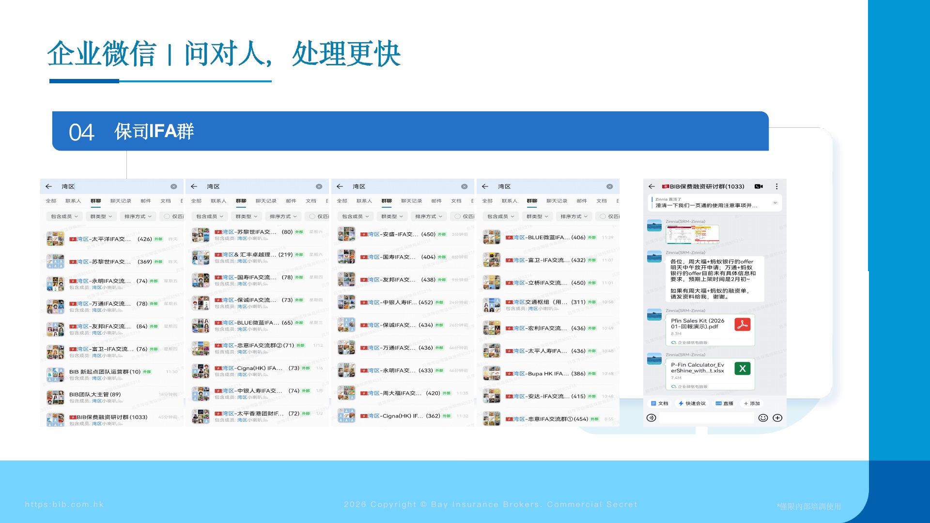This screenshot has width=930, height=523.
Task: Leave the BIB保费融资研讨群 chat via the back arrow
Action: tap(651, 186)
